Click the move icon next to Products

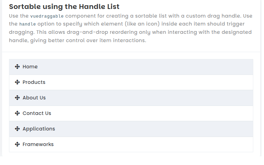[x=17, y=82]
